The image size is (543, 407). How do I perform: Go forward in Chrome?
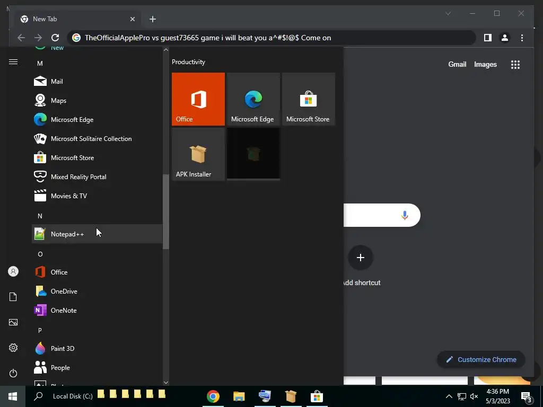(38, 38)
